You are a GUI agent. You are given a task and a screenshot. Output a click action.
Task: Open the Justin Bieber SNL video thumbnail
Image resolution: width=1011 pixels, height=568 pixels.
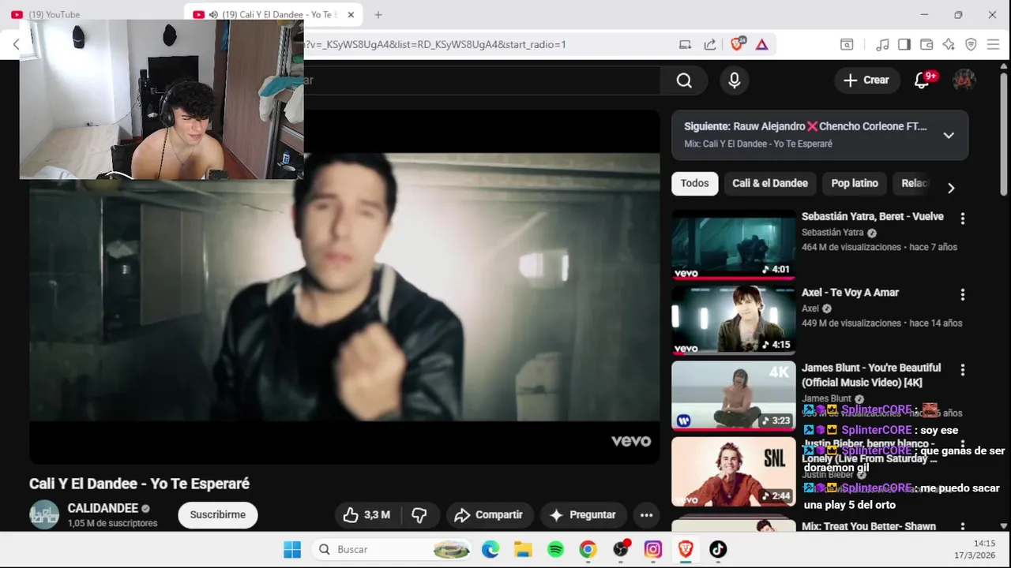[x=734, y=471]
